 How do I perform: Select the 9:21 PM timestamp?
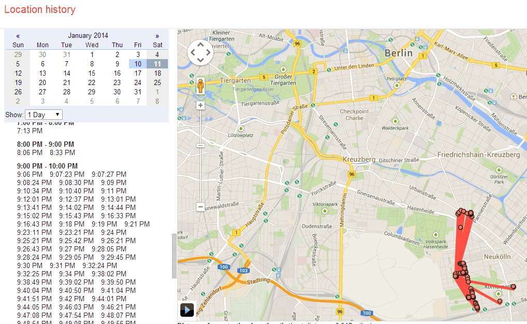tap(137, 224)
